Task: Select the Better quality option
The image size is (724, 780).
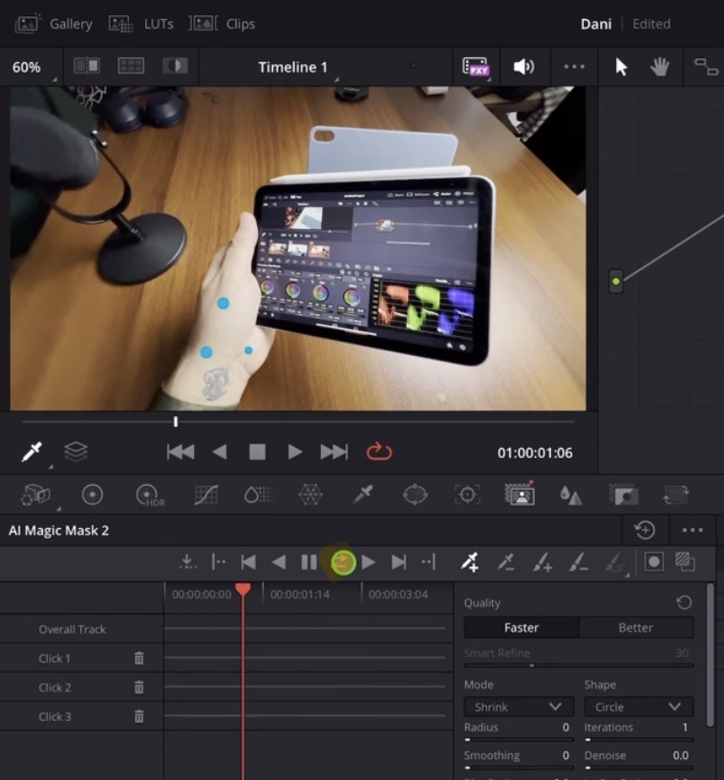Action: coord(635,627)
